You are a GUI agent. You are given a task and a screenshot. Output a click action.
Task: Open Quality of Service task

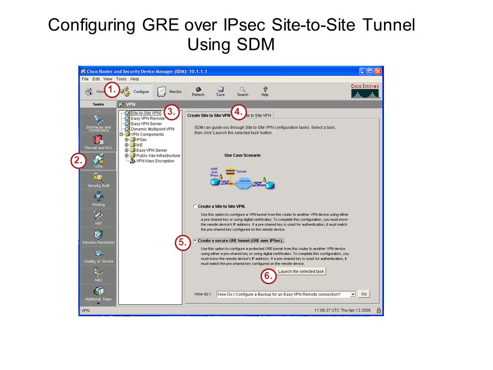[x=98, y=256]
